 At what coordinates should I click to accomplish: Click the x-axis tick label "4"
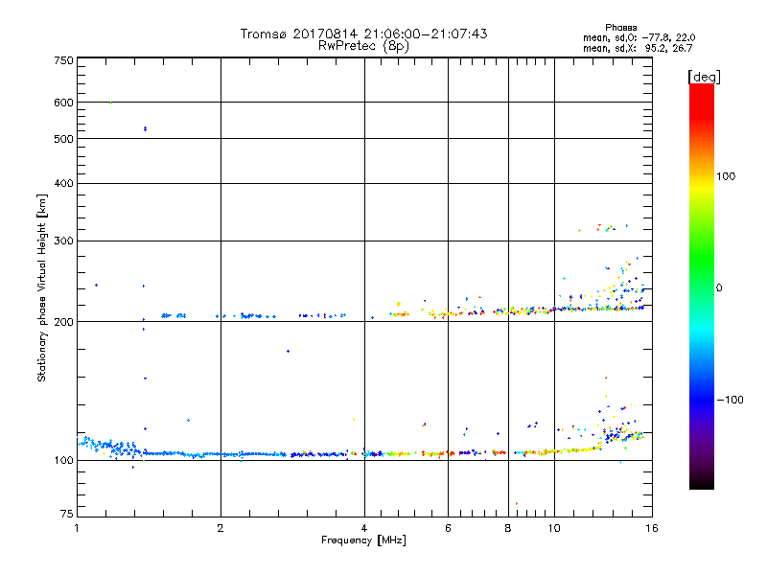point(364,528)
